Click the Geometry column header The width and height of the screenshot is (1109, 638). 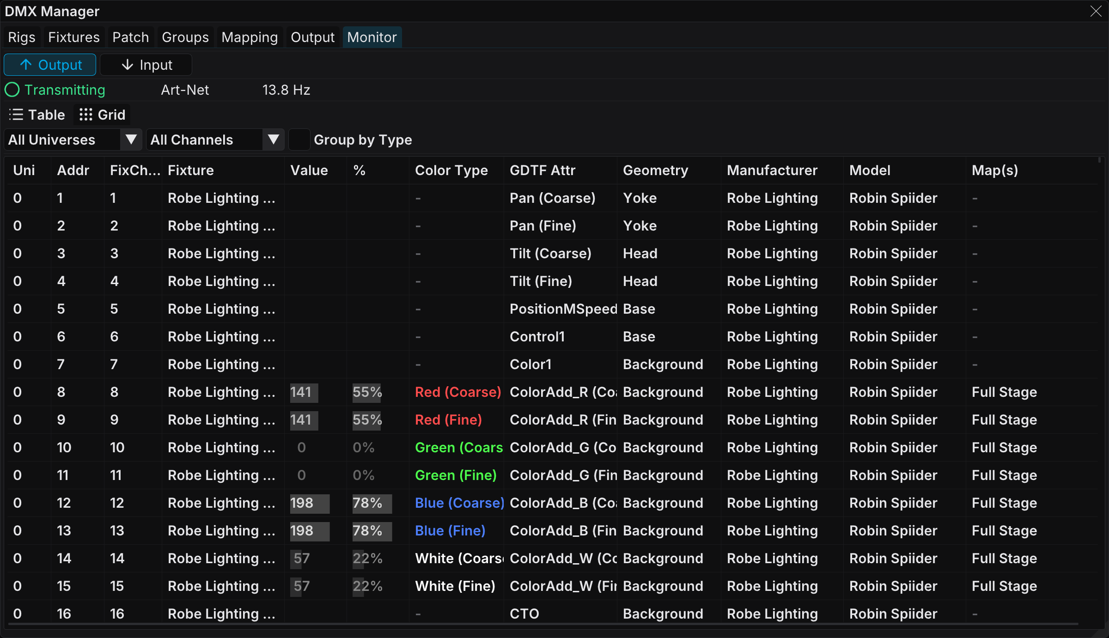pyautogui.click(x=656, y=170)
